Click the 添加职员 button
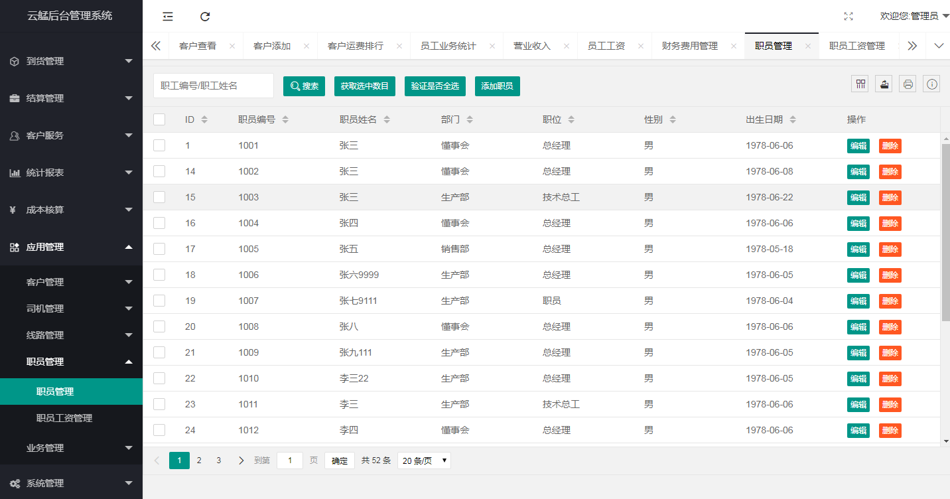Viewport: 950px width, 499px height. [x=497, y=86]
